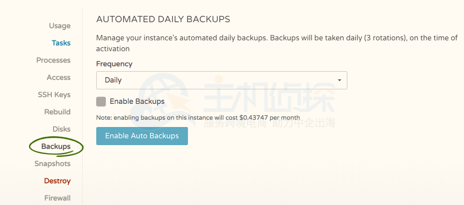
Task: Click the backup cost note text
Action: 198,117
